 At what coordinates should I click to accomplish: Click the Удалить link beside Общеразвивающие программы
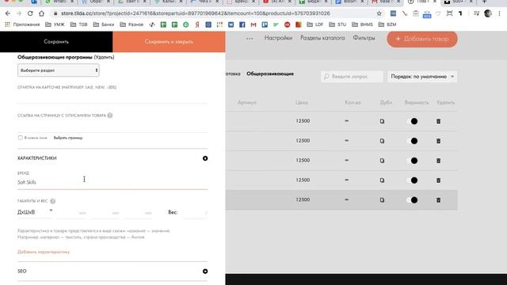click(104, 57)
